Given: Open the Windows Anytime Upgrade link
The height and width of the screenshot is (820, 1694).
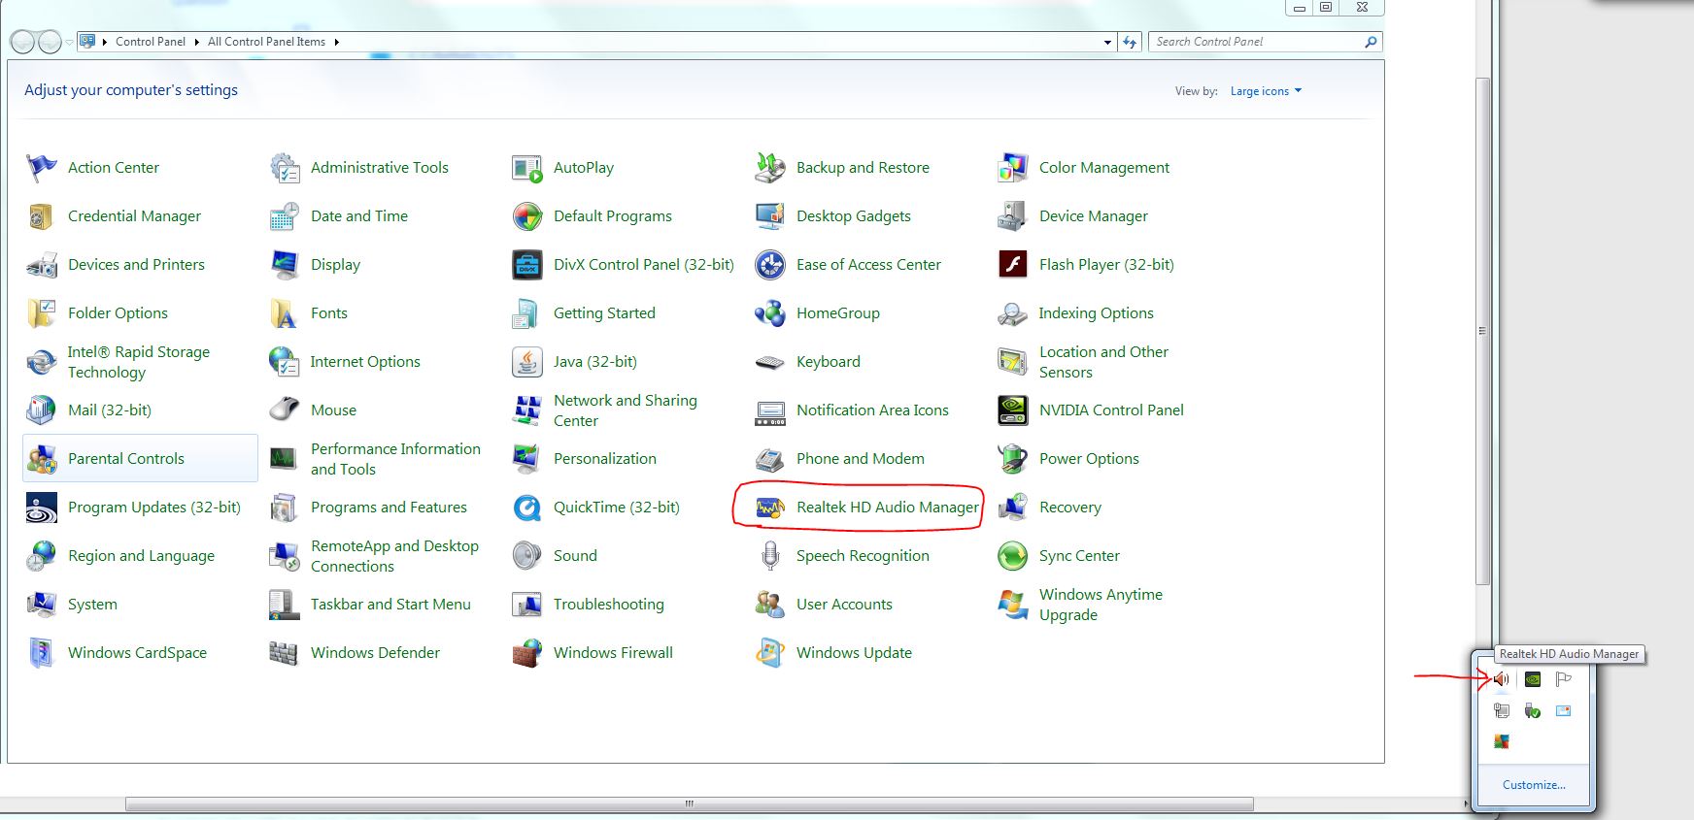Looking at the screenshot, I should 1101,605.
